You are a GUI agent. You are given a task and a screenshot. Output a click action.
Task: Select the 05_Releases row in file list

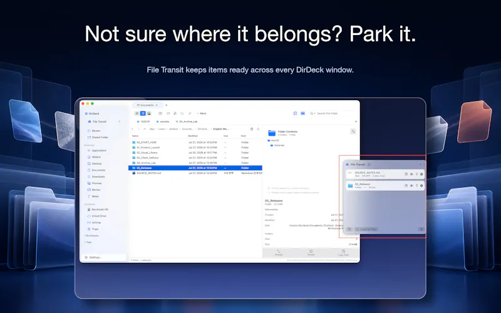195,168
